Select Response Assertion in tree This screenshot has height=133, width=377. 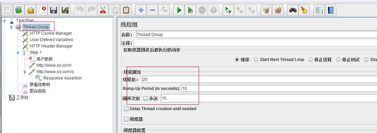coord(62,78)
